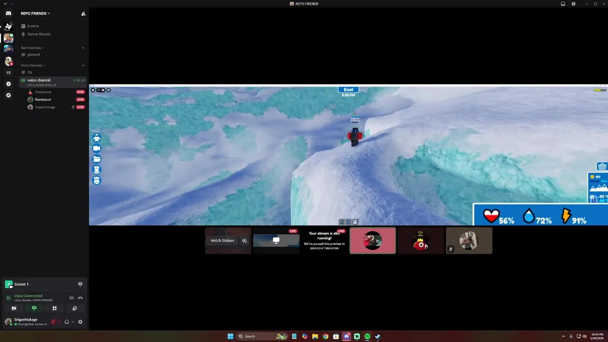Screen dimensions: 608x342
Task: Open Server Boosts
Action: [52, 34]
